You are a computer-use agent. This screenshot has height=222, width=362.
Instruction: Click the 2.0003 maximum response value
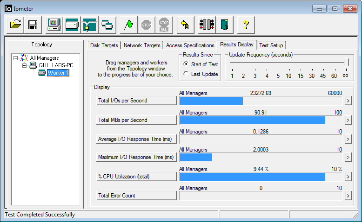pos(261,150)
